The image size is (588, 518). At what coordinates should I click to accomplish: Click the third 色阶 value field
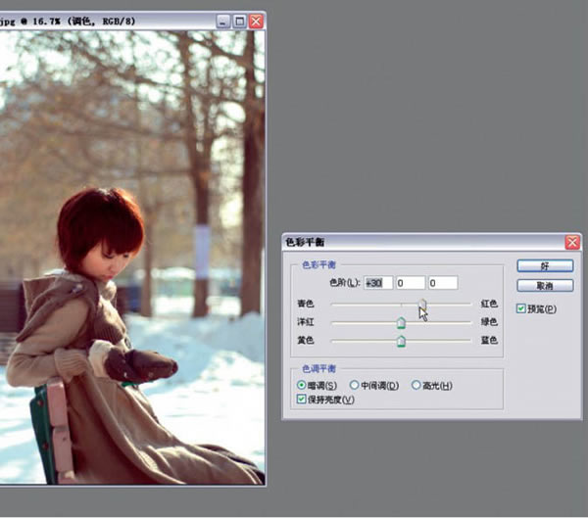443,283
